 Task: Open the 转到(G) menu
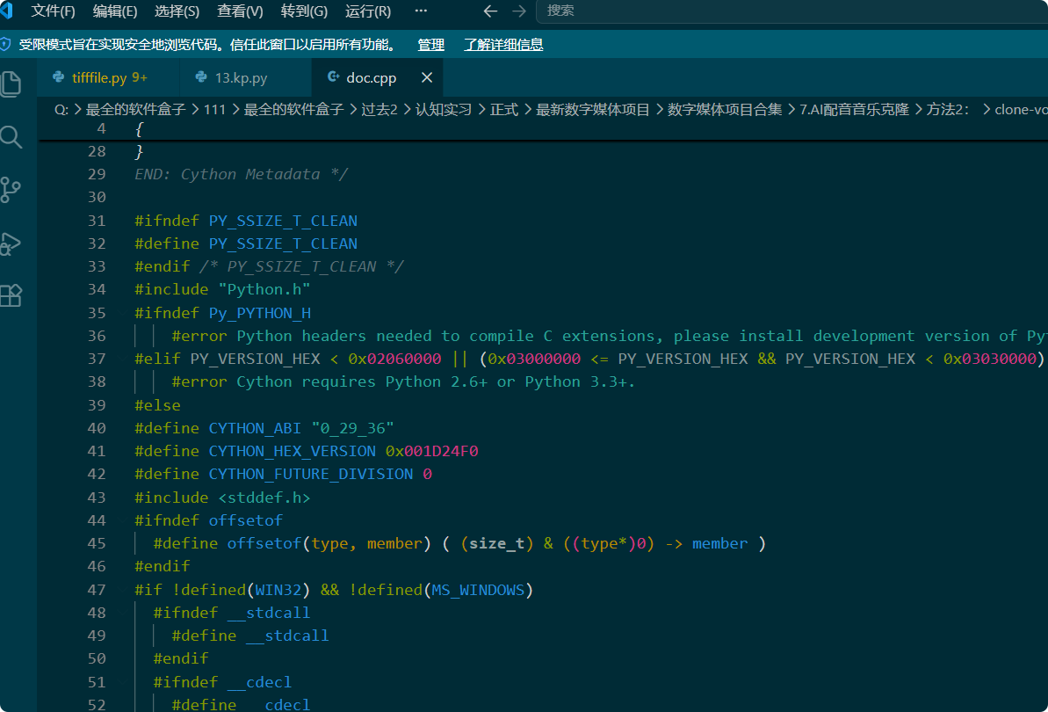pyautogui.click(x=304, y=11)
